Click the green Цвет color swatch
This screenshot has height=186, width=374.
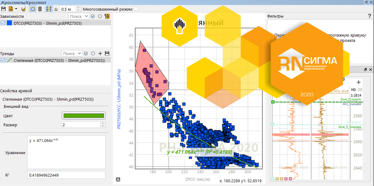coord(83,115)
